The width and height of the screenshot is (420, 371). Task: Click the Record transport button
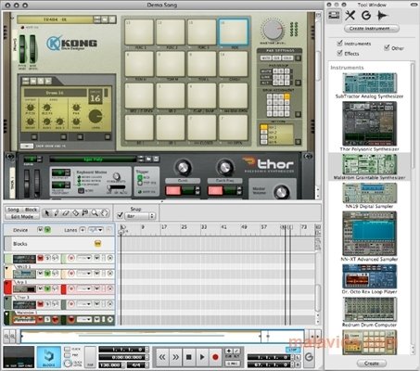click(x=215, y=357)
